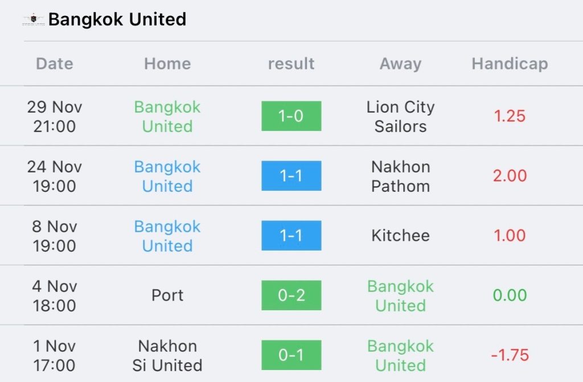Click the -1.75 handicap value

pos(510,355)
